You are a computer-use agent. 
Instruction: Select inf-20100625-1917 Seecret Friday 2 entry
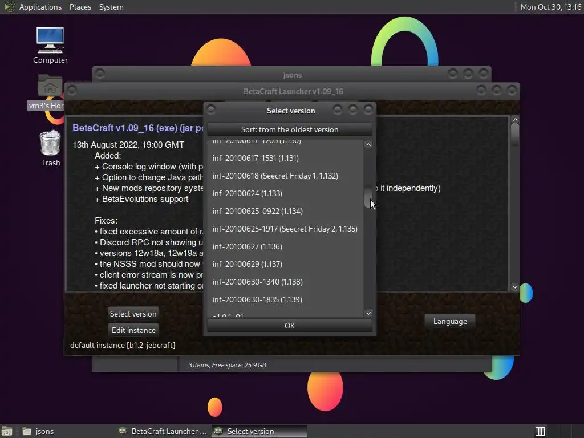285,229
